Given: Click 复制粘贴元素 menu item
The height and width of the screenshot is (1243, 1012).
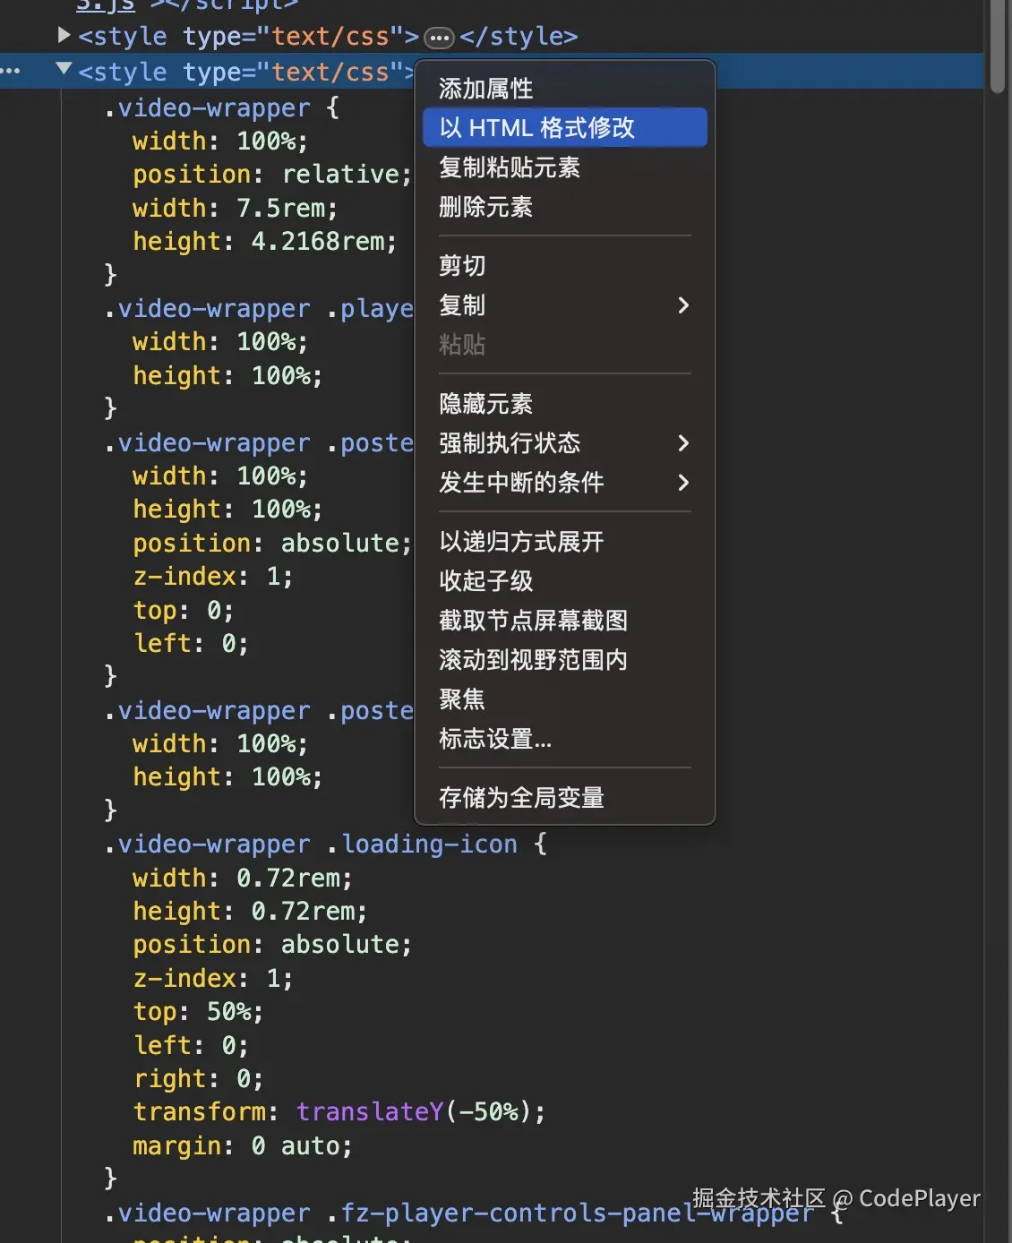Looking at the screenshot, I should [510, 167].
